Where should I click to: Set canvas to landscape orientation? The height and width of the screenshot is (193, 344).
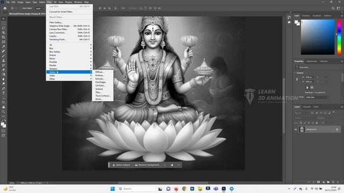click(312, 87)
